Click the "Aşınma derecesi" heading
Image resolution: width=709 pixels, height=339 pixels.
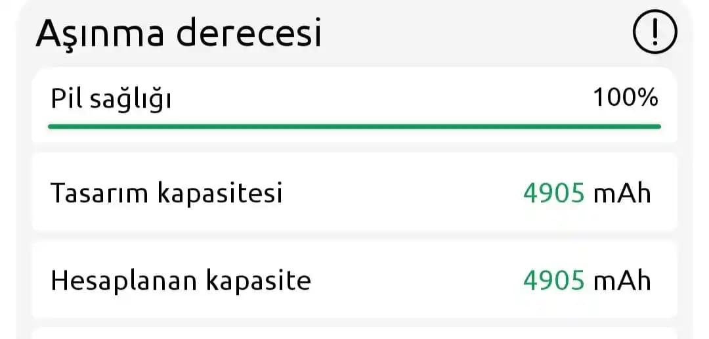click(179, 33)
